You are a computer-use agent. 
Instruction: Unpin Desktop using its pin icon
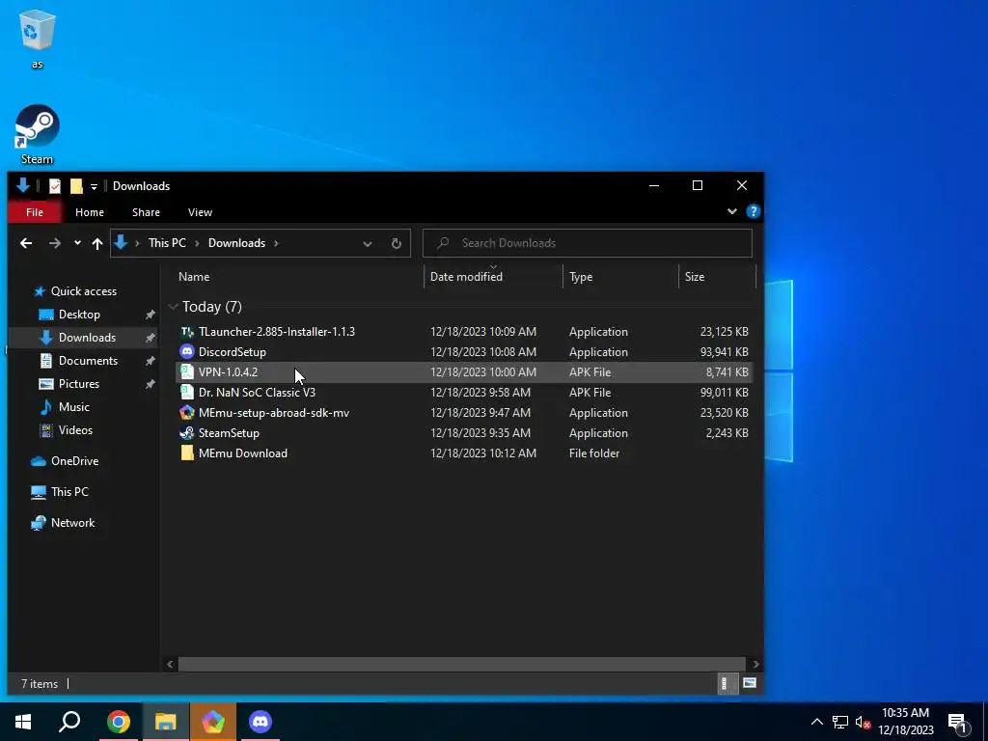(x=150, y=315)
